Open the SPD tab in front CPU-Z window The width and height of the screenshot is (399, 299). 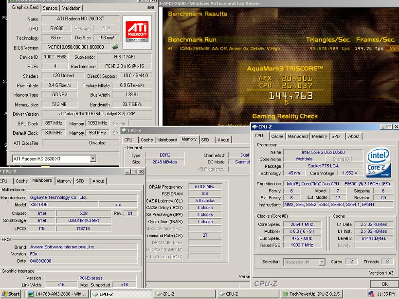tap(336, 136)
